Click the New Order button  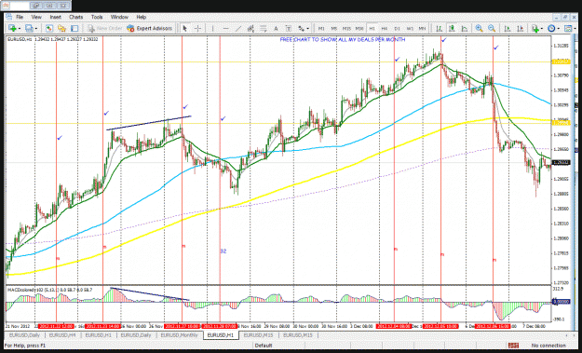[104, 28]
